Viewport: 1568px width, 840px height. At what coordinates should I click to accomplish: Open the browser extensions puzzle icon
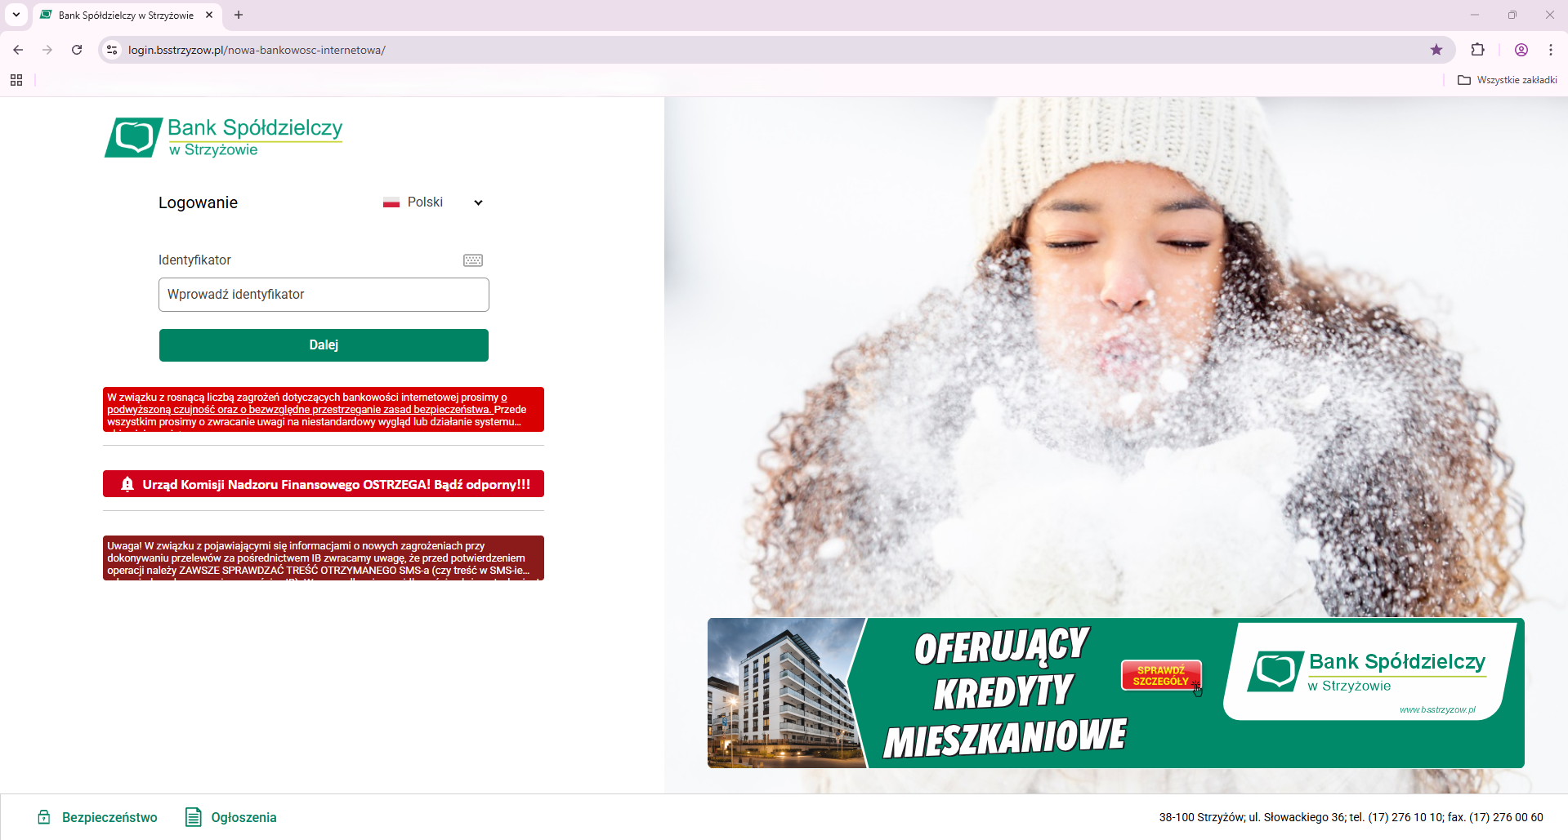pyautogui.click(x=1478, y=50)
